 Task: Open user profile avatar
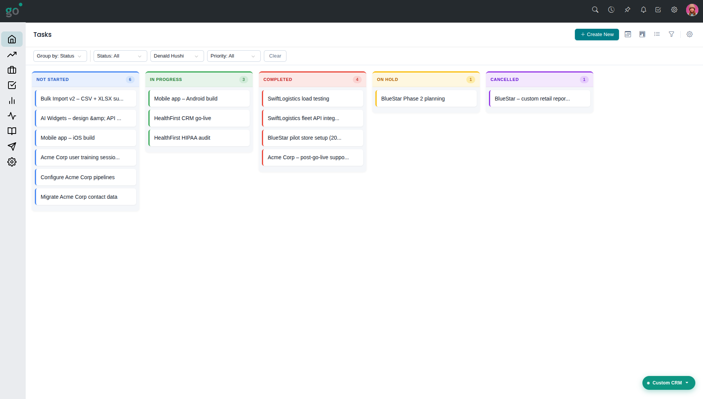click(692, 10)
